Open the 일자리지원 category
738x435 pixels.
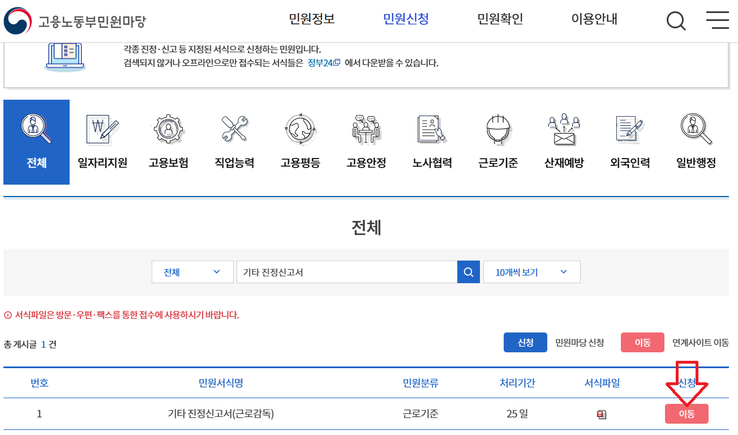pos(102,139)
